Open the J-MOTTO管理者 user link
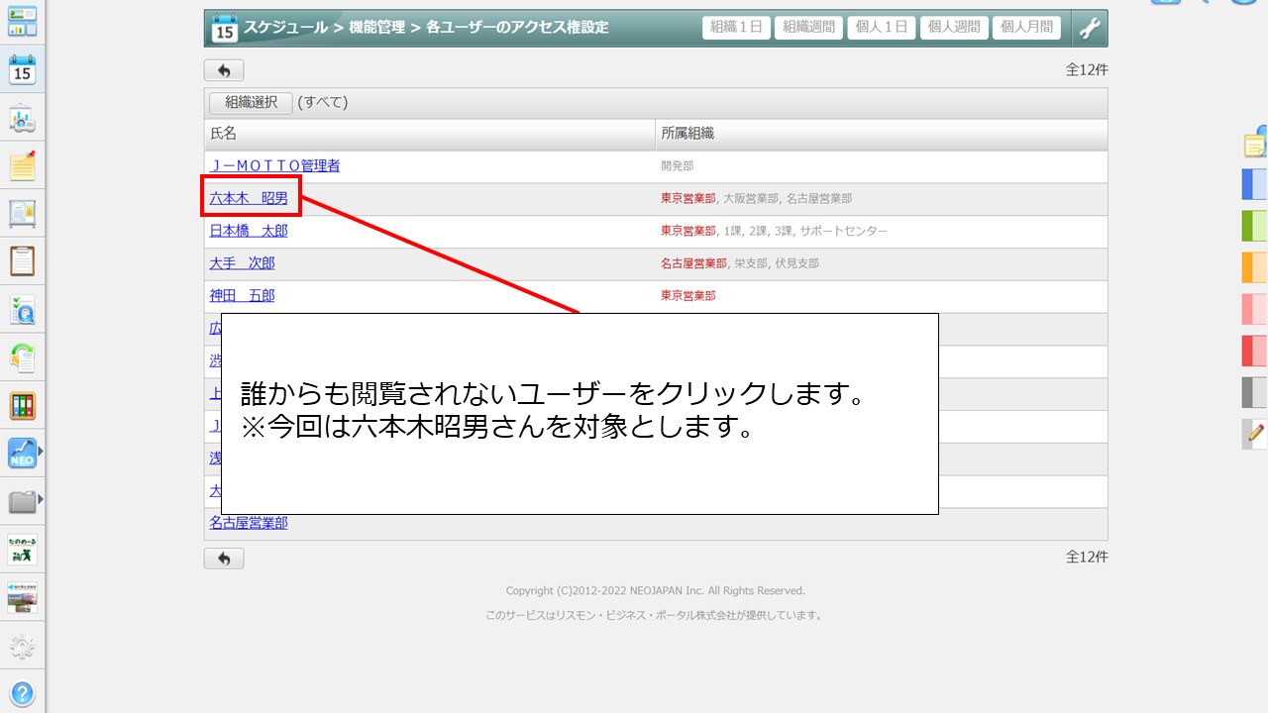This screenshot has height=713, width=1268. (x=274, y=165)
